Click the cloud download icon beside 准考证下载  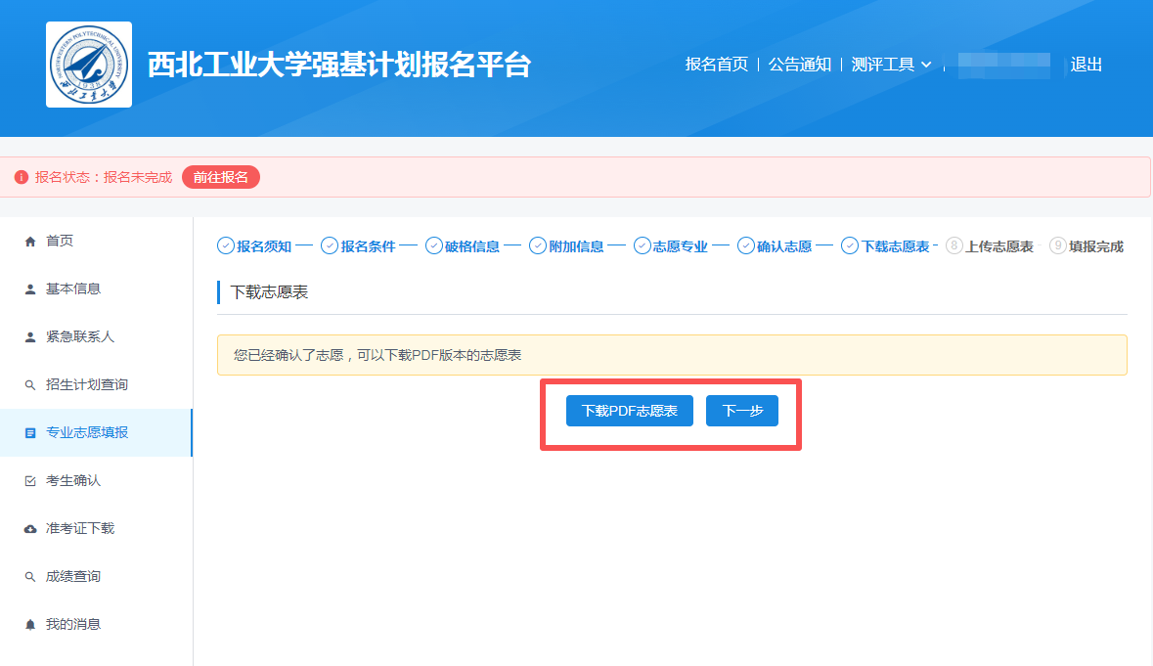coord(30,529)
